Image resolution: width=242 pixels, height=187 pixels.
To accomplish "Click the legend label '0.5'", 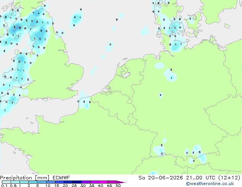I will 13,185.
